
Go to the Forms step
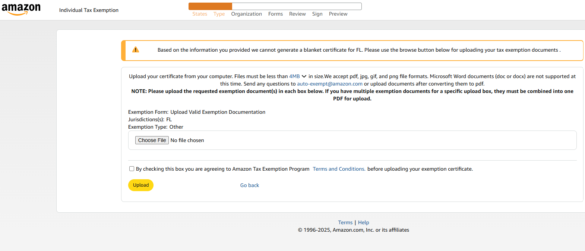[x=276, y=14]
